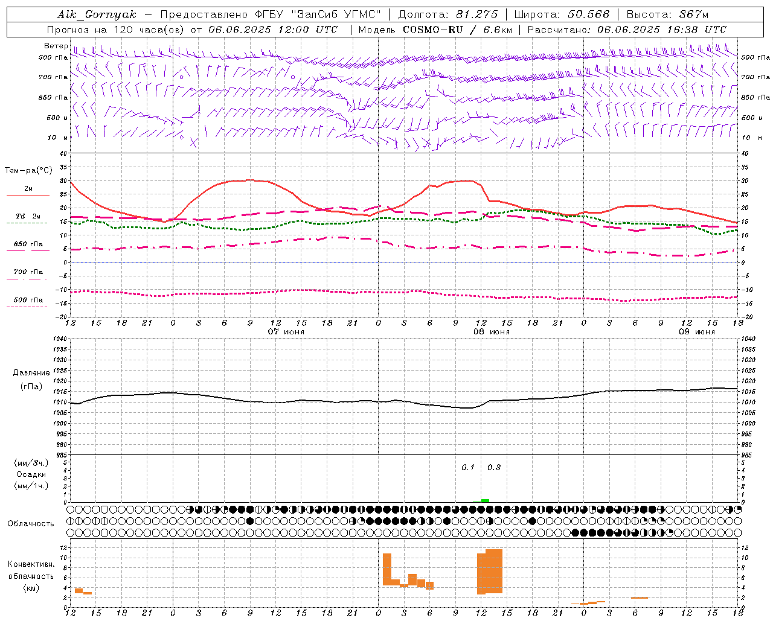
Task: Click the 07 июня date label
Action: (x=286, y=332)
